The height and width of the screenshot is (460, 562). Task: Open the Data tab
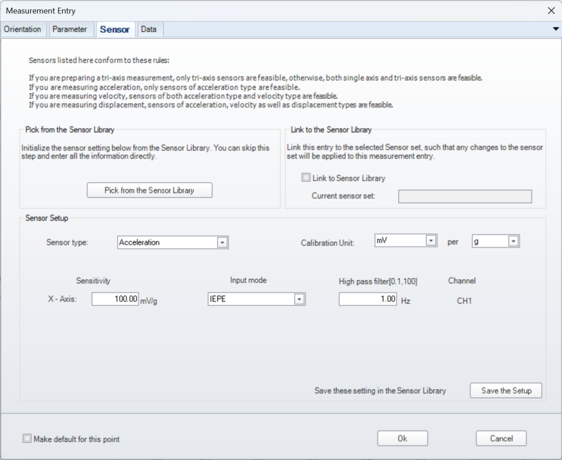149,29
